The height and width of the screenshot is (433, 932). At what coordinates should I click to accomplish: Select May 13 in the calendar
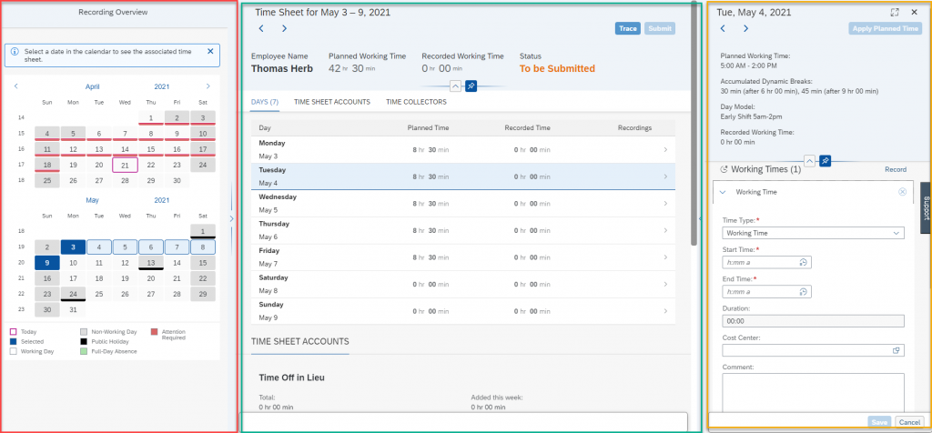[x=151, y=263]
